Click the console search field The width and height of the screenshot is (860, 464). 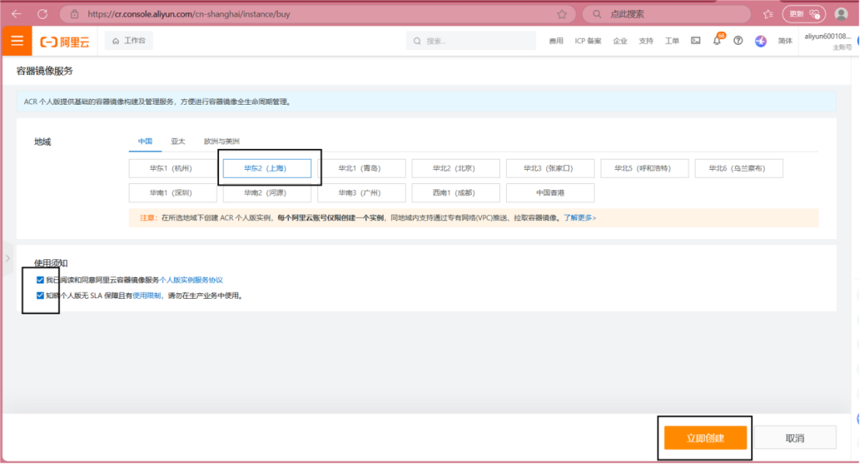click(x=471, y=41)
